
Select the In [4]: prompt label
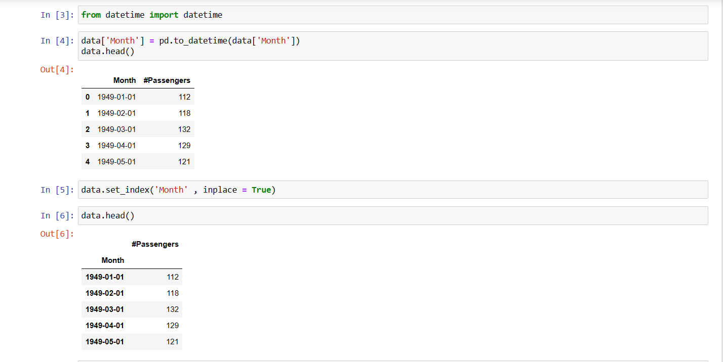[x=57, y=41]
